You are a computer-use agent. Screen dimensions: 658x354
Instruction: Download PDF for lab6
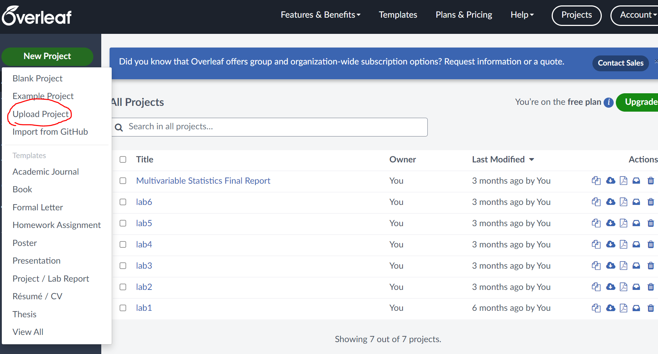(623, 202)
